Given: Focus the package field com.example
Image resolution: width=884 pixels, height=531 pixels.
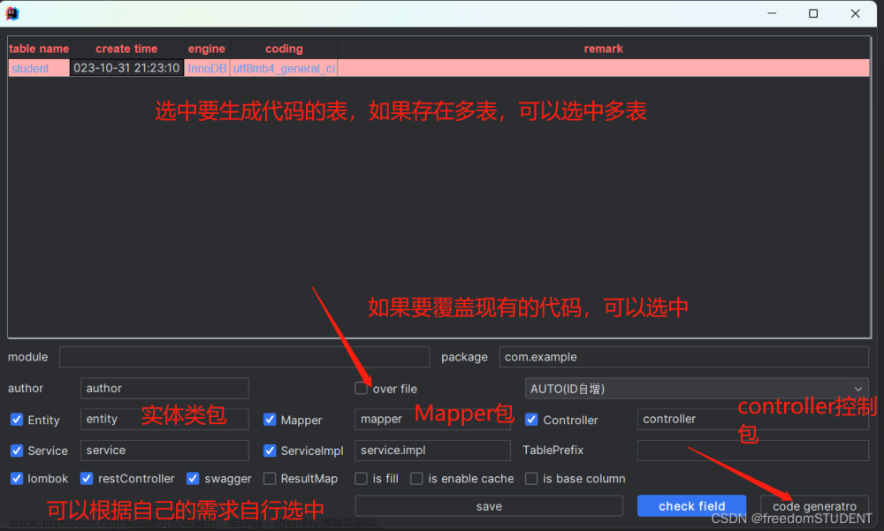Looking at the screenshot, I should 684,357.
